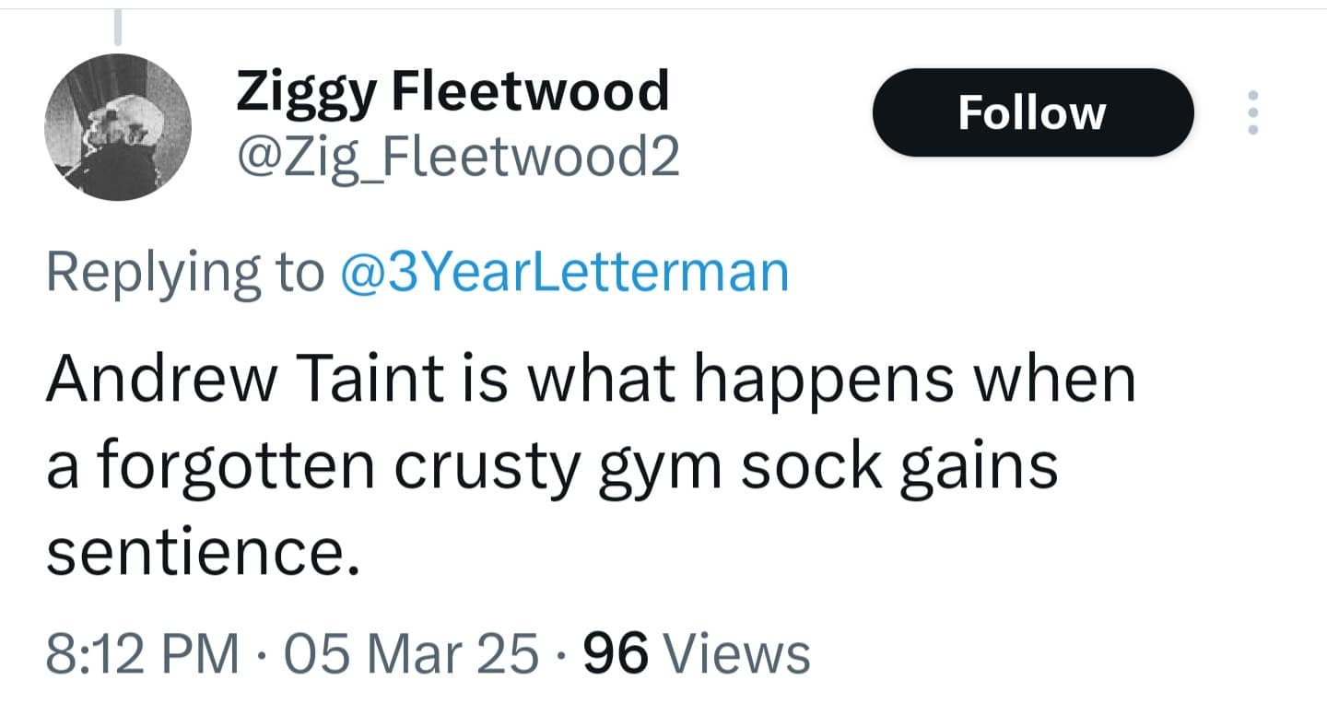Open the Ziggy Fleetwood display name link

pyautogui.click(x=452, y=91)
